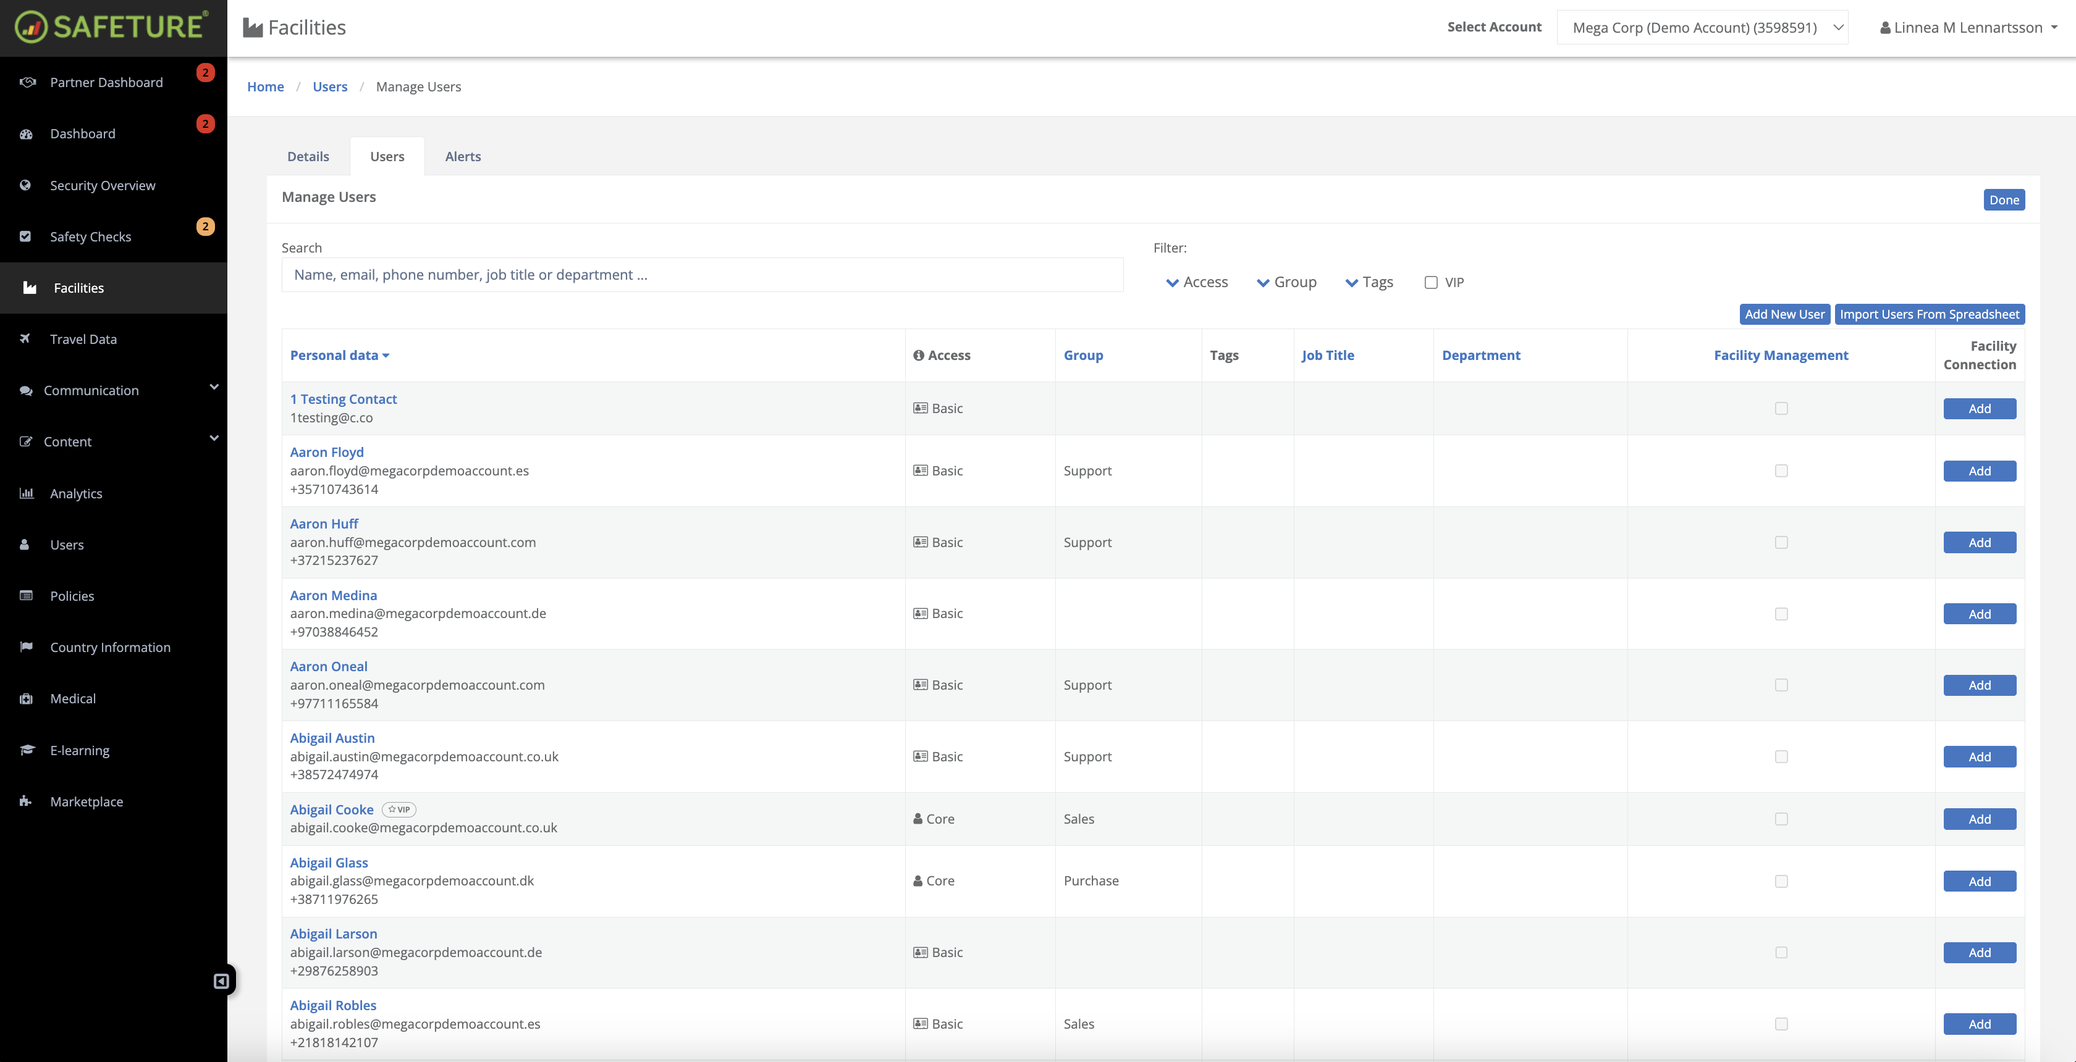Click the user search input field

[x=701, y=275]
